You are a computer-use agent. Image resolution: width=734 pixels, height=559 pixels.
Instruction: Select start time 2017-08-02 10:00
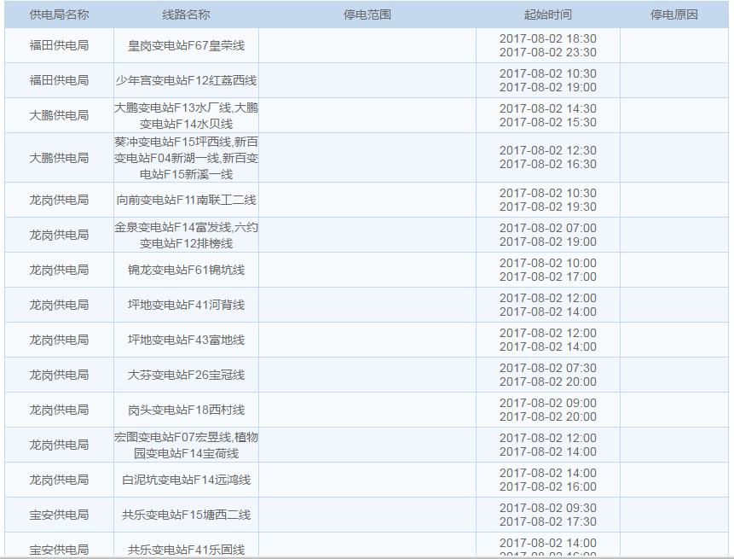point(548,263)
